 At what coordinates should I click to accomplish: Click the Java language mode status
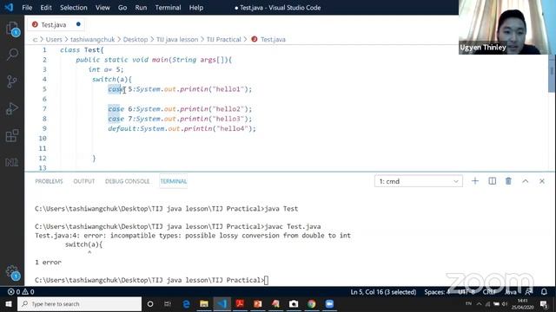[x=511, y=292]
